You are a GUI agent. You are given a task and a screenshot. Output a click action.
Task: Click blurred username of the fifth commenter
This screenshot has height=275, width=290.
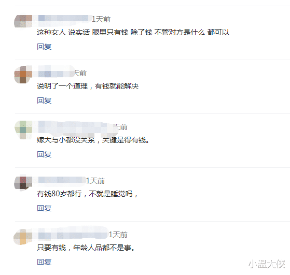click(x=72, y=234)
